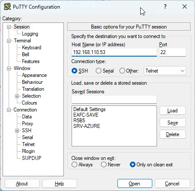Image resolution: width=195 pixels, height=191 pixels.
Task: Open the SSH settings category
Action: click(x=27, y=131)
